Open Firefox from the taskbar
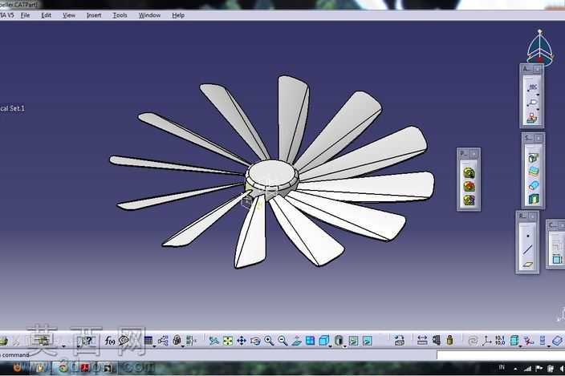565x376 pixels. point(18,368)
